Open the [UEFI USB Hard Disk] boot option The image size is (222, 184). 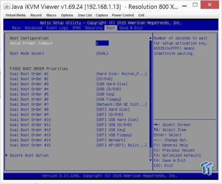pyautogui.click(x=117, y=120)
